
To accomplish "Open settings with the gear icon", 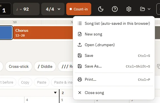I will click(129, 9).
